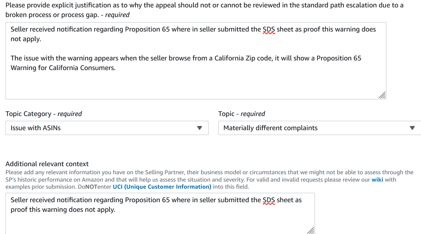Open the wiki link
421x234 pixels.
377,180
